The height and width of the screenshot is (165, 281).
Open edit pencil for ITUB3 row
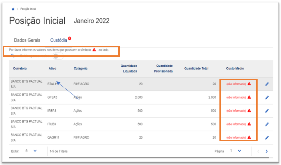tap(267, 124)
